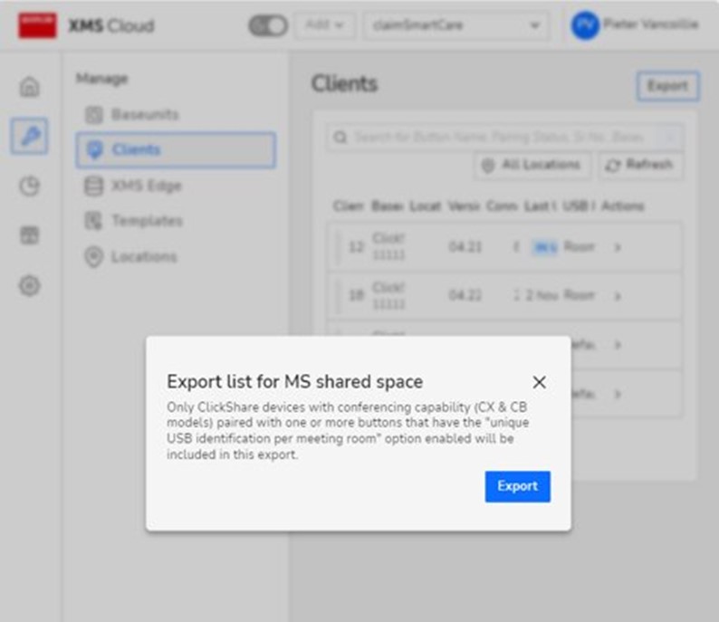
Task: Open the settings gear icon
Action: 29,285
